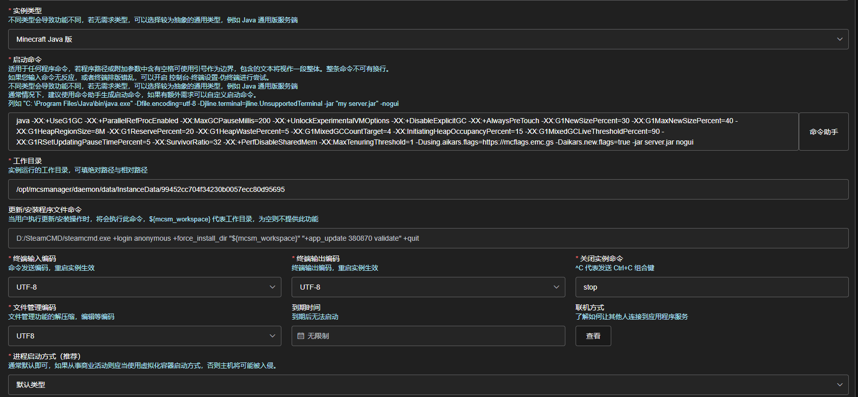Click the 关闭实例命令 stop input field
The width and height of the screenshot is (858, 397).
(712, 287)
